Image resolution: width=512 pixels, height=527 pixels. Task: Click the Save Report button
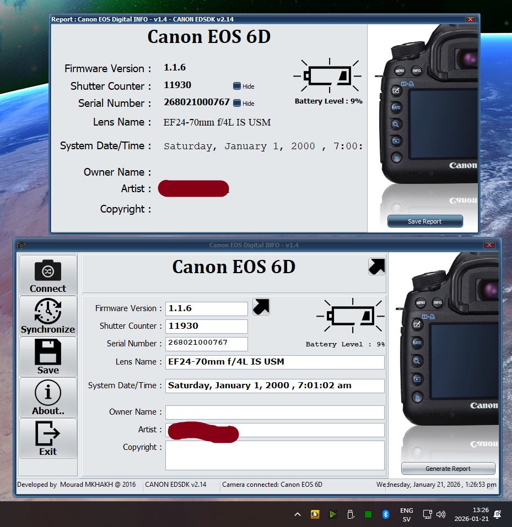click(425, 221)
